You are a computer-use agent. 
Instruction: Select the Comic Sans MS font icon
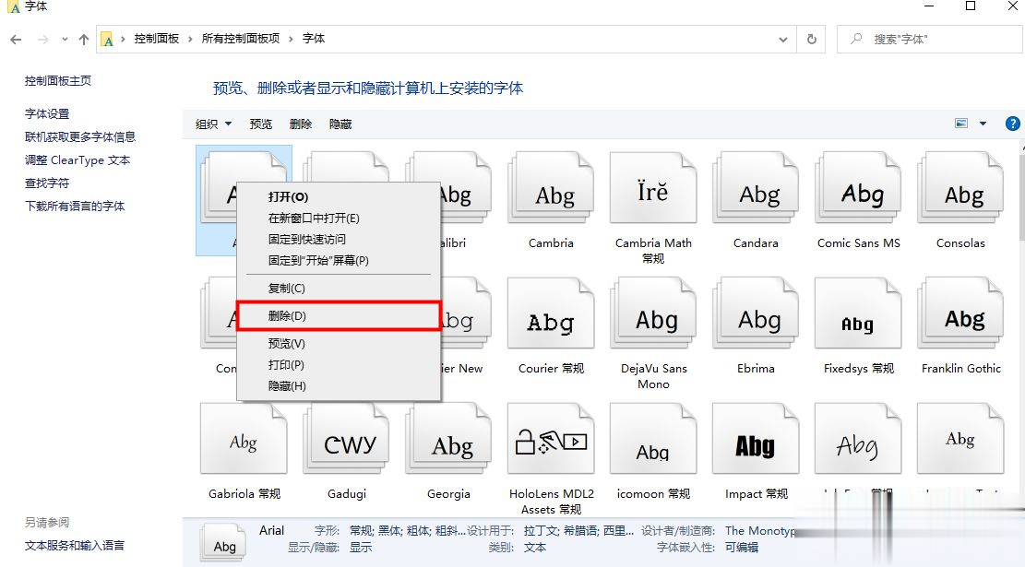(858, 188)
